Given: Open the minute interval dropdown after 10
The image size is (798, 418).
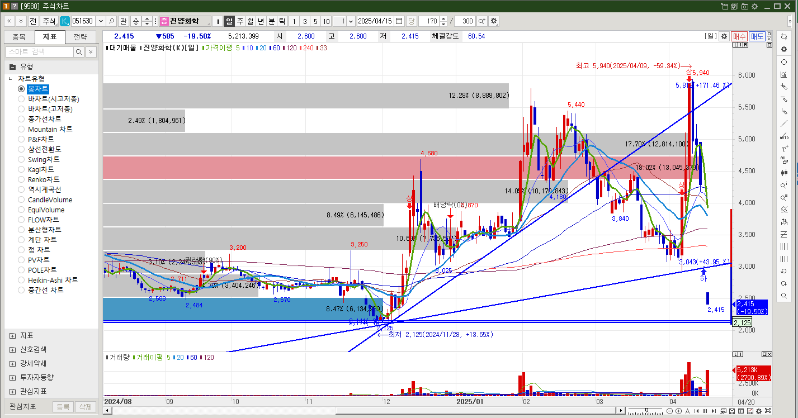Looking at the screenshot, I should [x=351, y=21].
